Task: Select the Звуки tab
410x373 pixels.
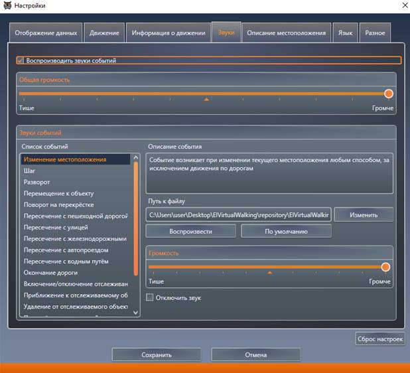Action: 226,32
